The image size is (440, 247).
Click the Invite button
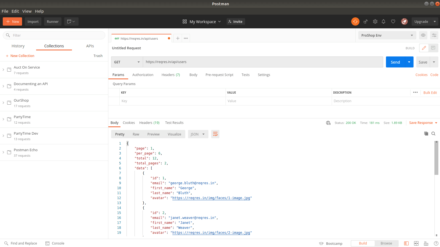[236, 21]
